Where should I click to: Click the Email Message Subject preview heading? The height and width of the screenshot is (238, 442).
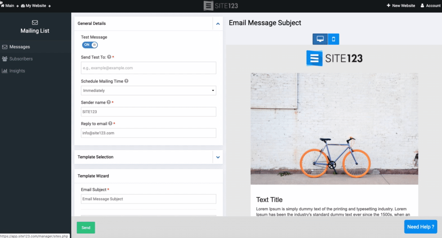[x=265, y=23]
